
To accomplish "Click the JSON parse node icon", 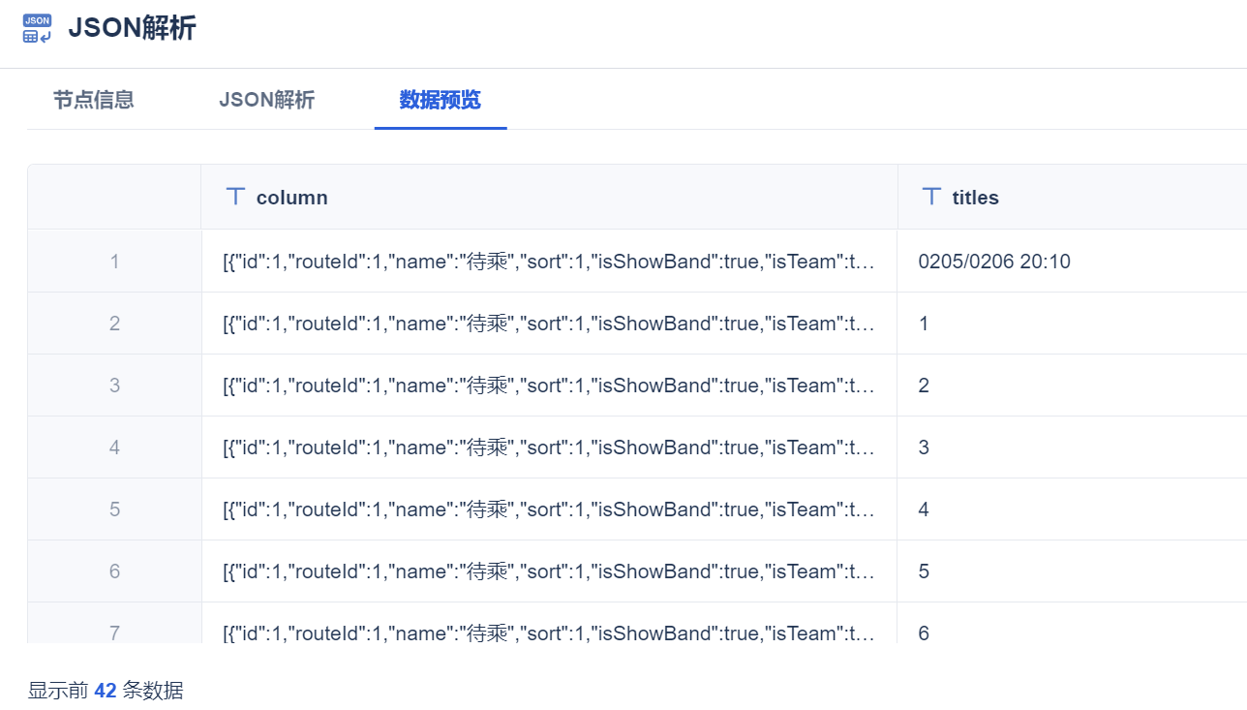I will point(37,28).
